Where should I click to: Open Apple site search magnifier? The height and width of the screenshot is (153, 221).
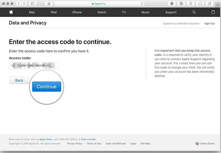[x=194, y=12]
